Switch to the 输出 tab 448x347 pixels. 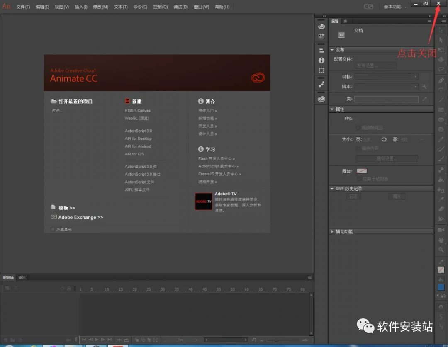click(22, 278)
